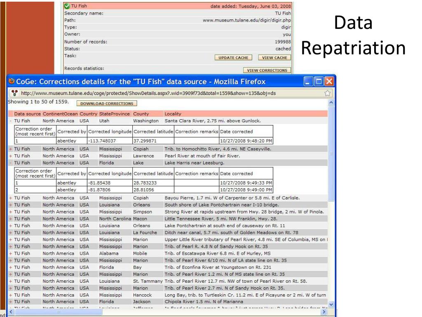Click the down arrow of the vertical scrollbar
This screenshot has width=422, height=317.
click(331, 305)
